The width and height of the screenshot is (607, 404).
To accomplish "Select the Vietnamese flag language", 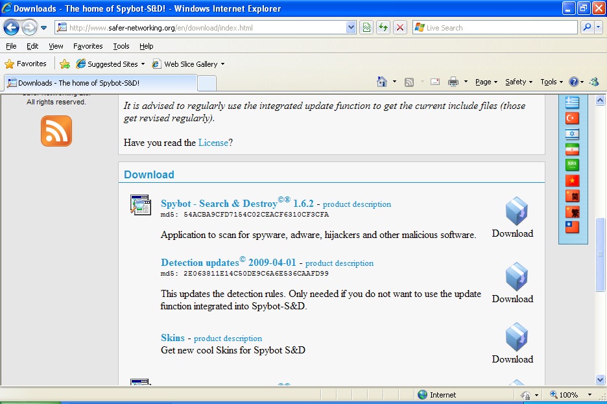I will pyautogui.click(x=572, y=180).
